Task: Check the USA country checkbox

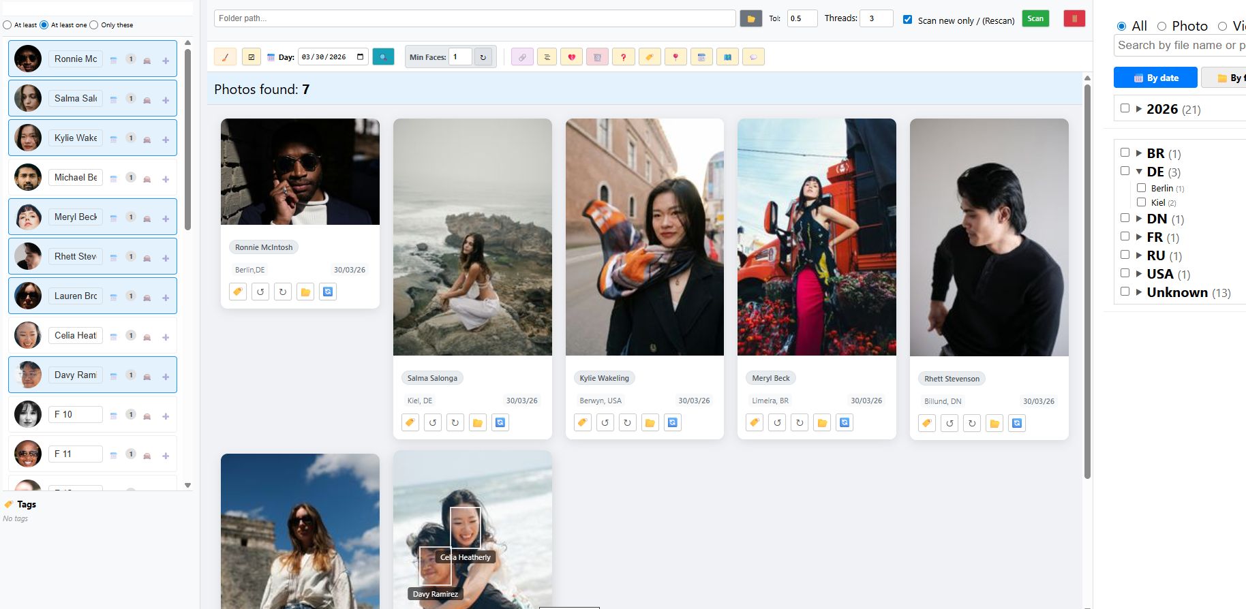Action: pyautogui.click(x=1125, y=272)
